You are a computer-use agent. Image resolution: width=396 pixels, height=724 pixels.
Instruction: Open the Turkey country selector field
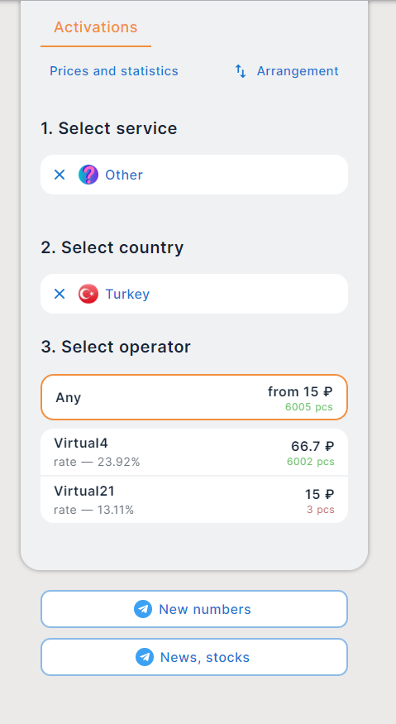click(x=194, y=294)
